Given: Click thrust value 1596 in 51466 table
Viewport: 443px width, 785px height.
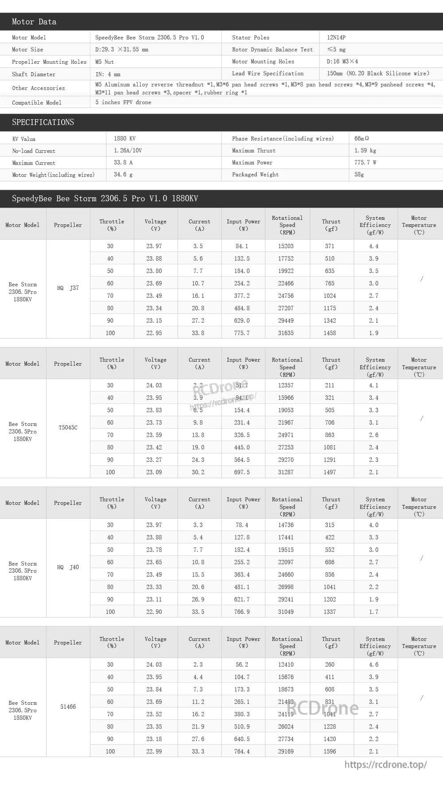Looking at the screenshot, I should (x=330, y=751).
